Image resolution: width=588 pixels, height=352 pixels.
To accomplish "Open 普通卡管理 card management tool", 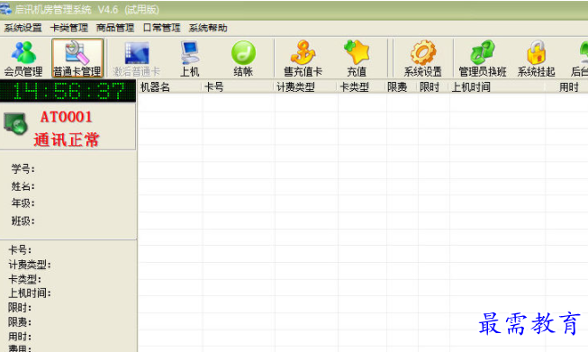I will click(x=77, y=59).
